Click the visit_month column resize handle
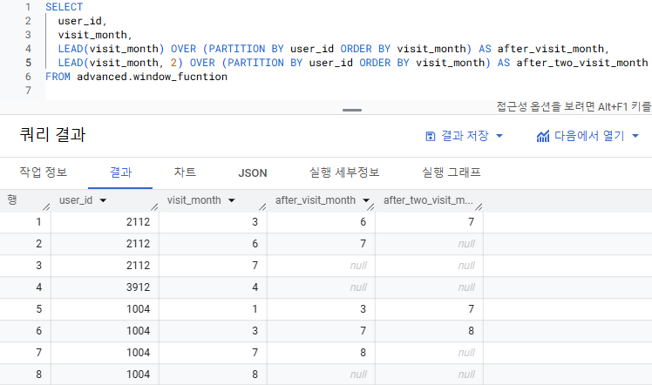 point(262,206)
